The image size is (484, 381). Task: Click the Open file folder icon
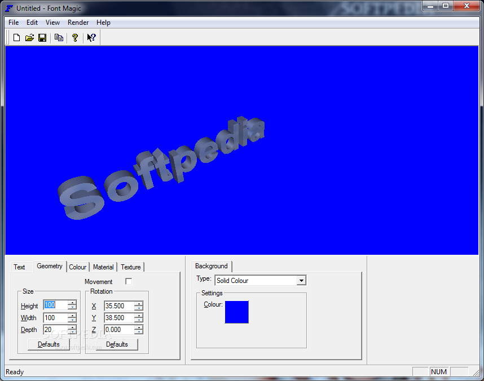(30, 38)
